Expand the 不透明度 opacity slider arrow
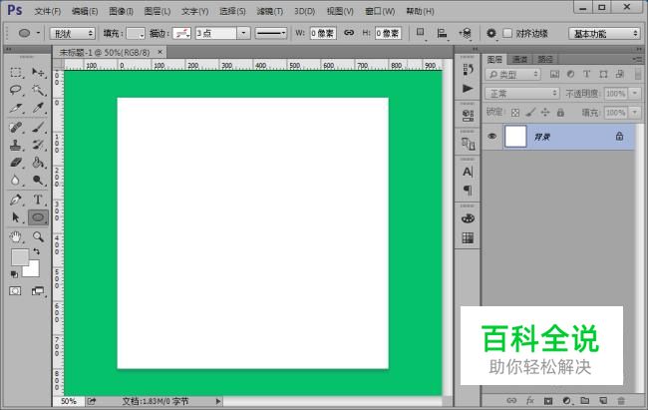This screenshot has width=648, height=410. click(x=635, y=94)
